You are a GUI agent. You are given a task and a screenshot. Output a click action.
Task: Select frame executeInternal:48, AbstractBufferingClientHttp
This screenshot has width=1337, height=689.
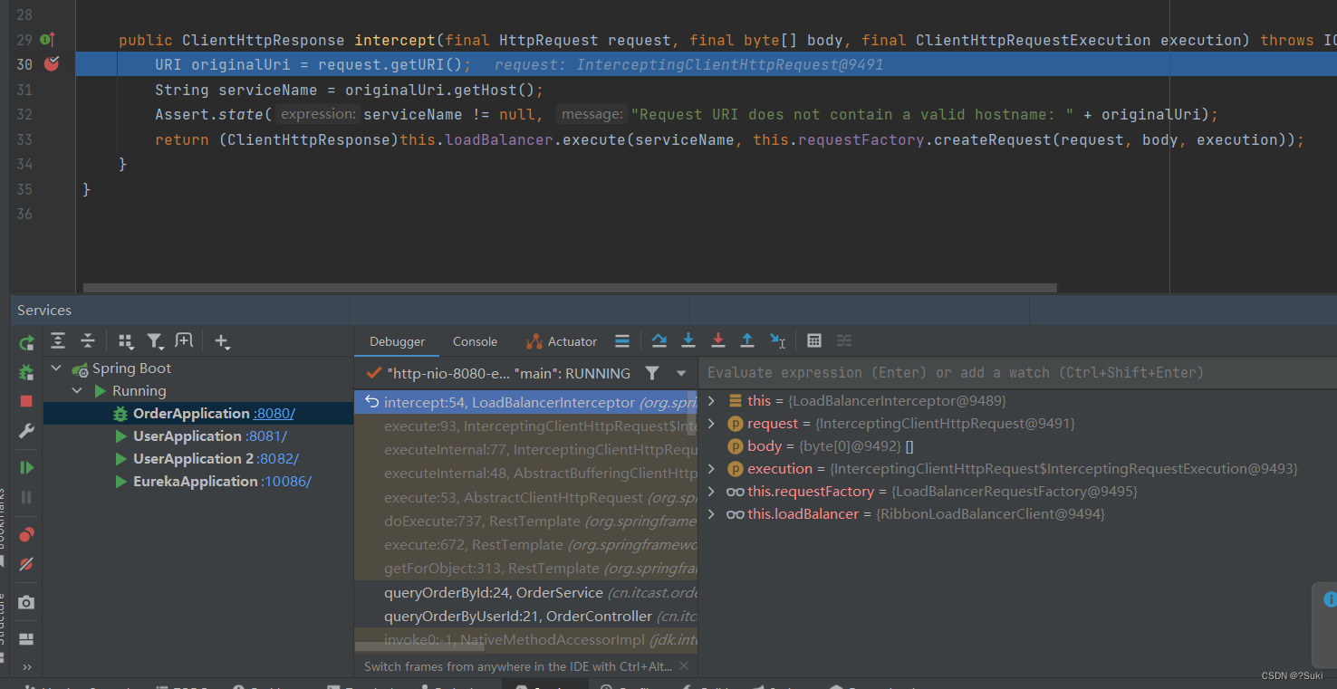(526, 473)
